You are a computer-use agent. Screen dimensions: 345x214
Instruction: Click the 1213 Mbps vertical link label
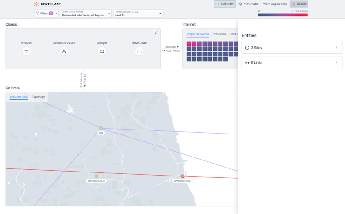coord(81,81)
